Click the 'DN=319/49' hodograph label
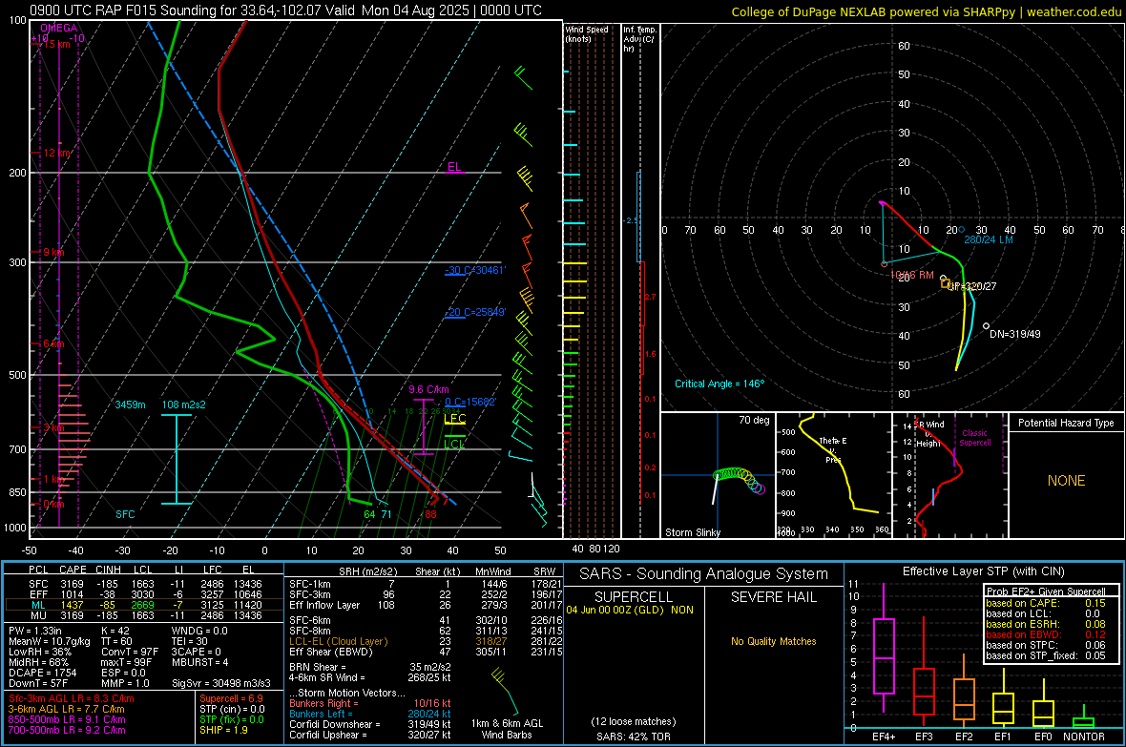This screenshot has height=747, width=1126. [1014, 334]
